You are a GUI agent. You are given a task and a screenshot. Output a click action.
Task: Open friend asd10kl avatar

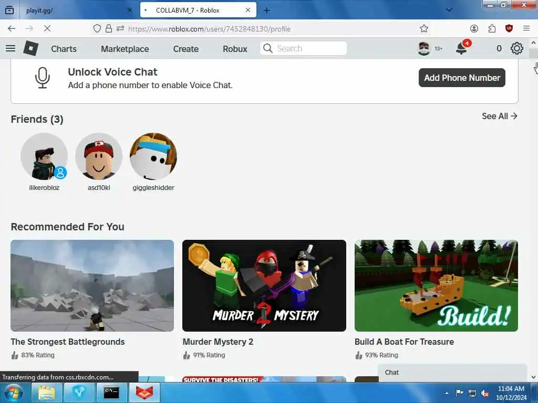coord(99,156)
